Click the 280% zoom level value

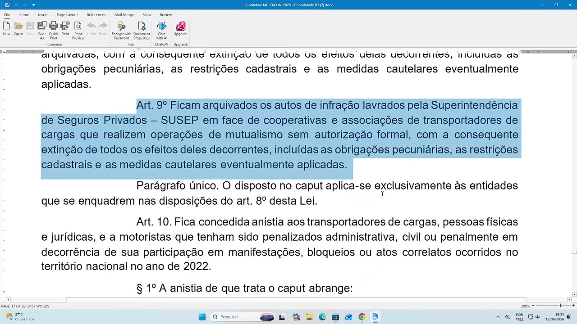(x=525, y=306)
